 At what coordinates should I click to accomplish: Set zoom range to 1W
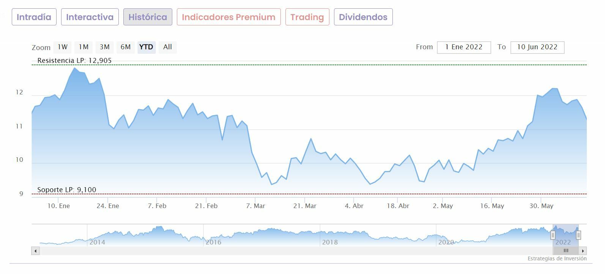point(63,47)
